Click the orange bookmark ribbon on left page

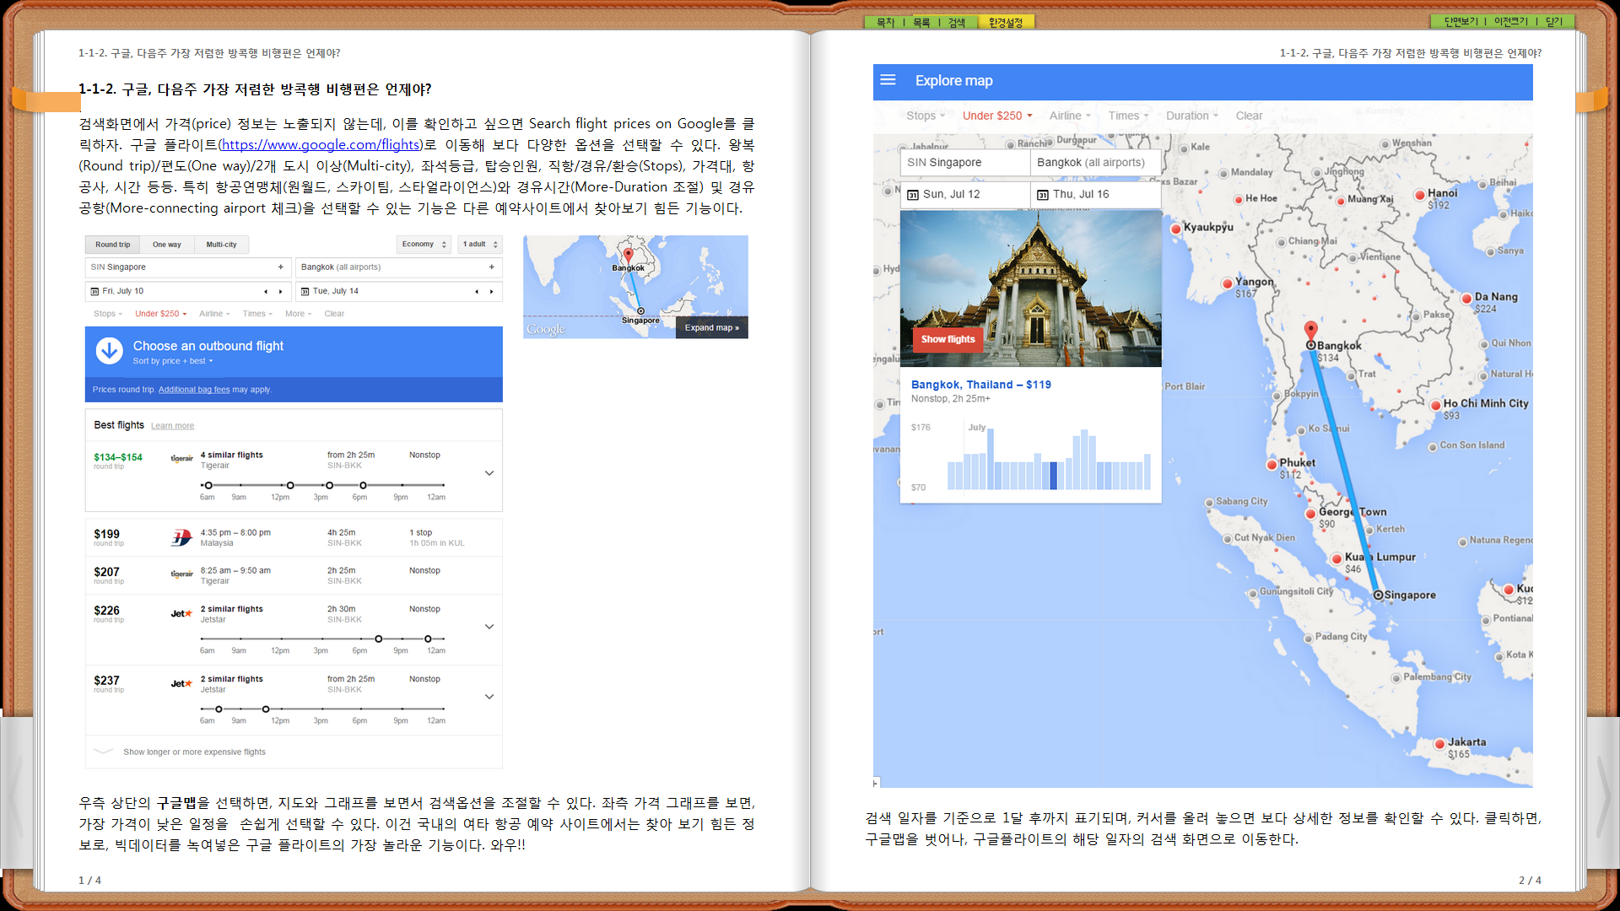click(46, 101)
